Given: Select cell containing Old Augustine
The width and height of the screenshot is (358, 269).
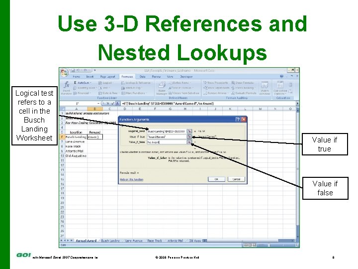Looking at the screenshot, I should [76, 156].
